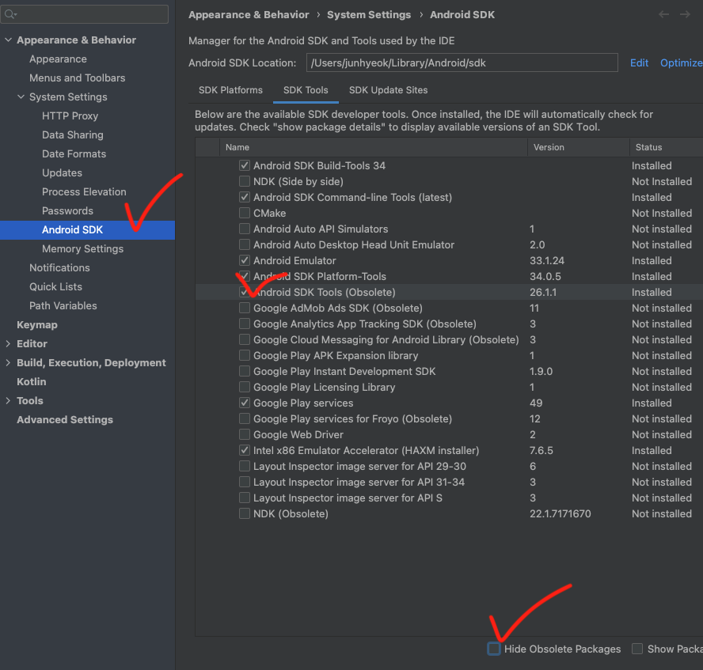Collapse the Appearance & Behavior section
The height and width of the screenshot is (670, 703).
pos(8,40)
